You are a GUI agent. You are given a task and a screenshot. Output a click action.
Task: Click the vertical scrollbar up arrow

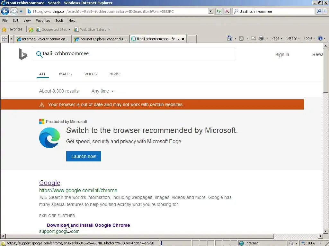[x=326, y=45]
